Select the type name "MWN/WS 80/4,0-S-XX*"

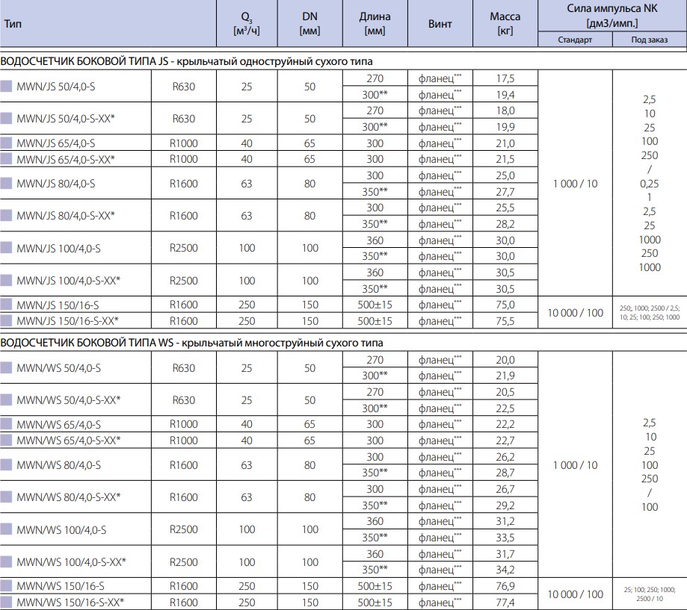pos(68,497)
